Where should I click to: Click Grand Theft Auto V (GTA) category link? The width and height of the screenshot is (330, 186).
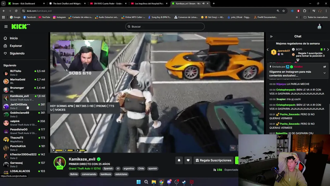click(x=85, y=168)
